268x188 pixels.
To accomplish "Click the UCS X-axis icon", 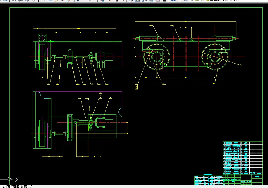I will pyautogui.click(x=10, y=179).
